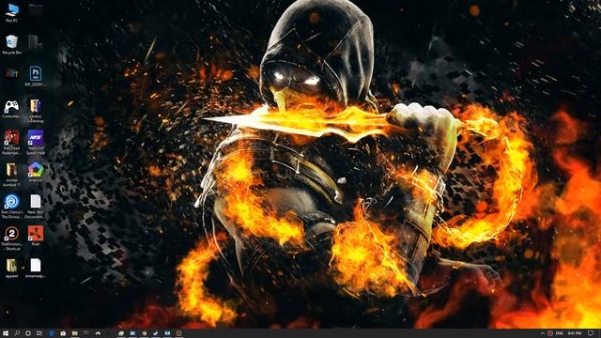Select the mortal kombat 11 archive icon
Image resolution: width=601 pixels, height=338 pixels.
(12, 175)
